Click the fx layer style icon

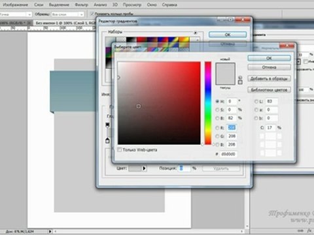pyautogui.click(x=309, y=231)
